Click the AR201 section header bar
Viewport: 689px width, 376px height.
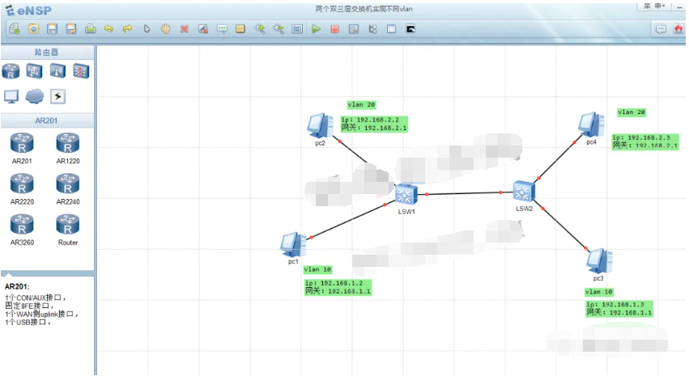[47, 120]
